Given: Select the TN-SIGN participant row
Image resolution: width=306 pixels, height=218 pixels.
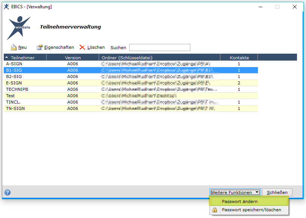Looking at the screenshot, I should [x=131, y=108].
